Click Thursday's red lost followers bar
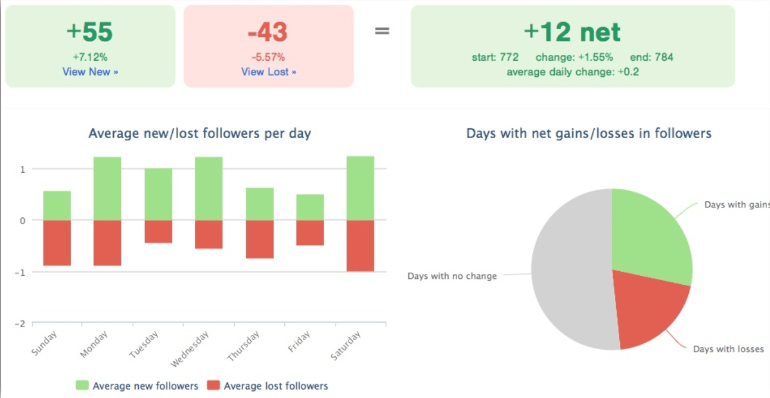The image size is (770, 398). tap(259, 239)
